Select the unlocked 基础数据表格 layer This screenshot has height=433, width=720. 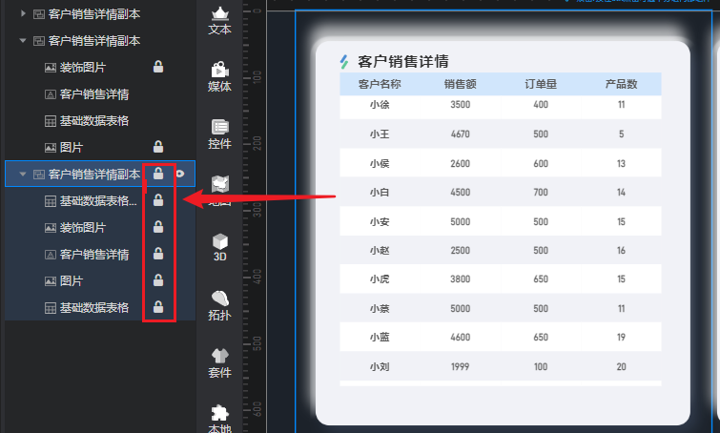94,121
